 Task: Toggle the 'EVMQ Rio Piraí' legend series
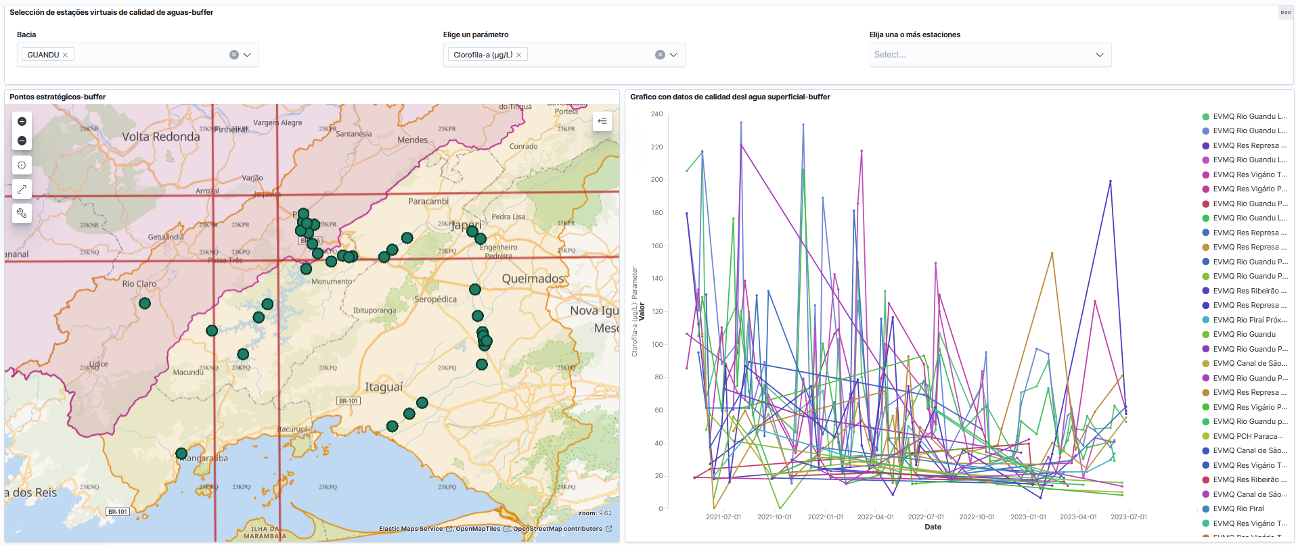tap(1238, 508)
